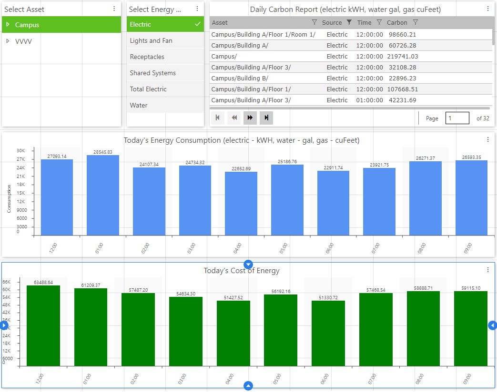This screenshot has width=497, height=392.
Task: Click the 12:00 cost bar labeled 63488.64
Action: 43,326
